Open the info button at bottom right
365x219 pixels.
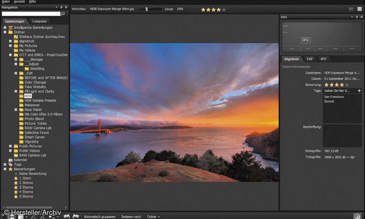357,216
